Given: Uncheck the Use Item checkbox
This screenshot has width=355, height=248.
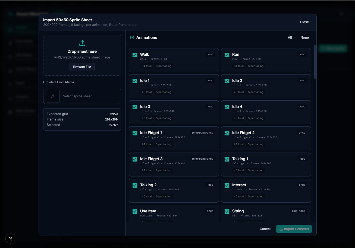Looking at the screenshot, I should [135, 212].
